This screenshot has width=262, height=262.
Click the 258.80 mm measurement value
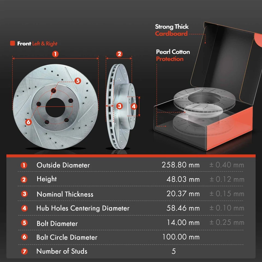click(x=183, y=165)
